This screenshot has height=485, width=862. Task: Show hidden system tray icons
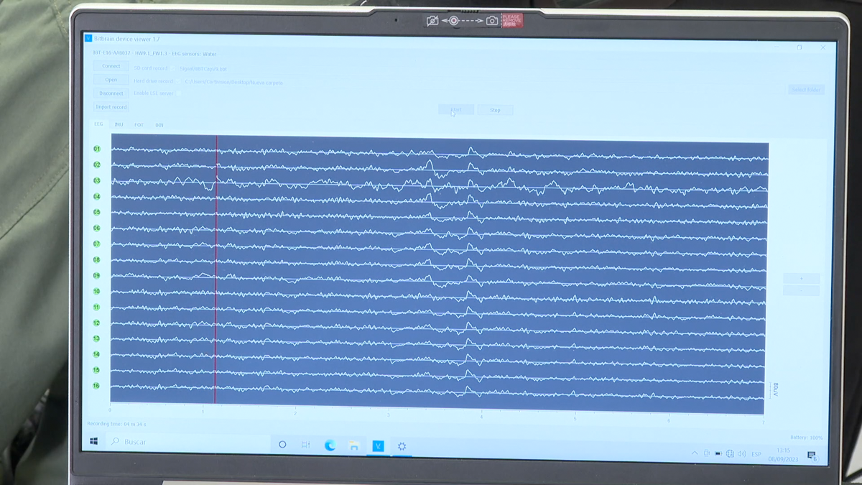coord(694,453)
